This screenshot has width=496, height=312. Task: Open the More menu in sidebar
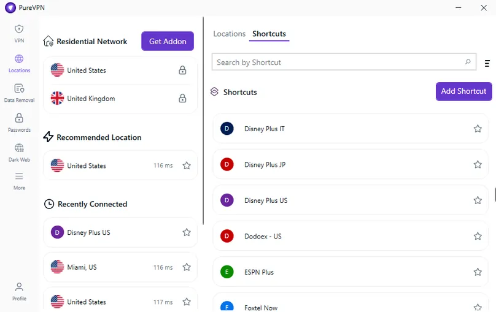coord(19,181)
